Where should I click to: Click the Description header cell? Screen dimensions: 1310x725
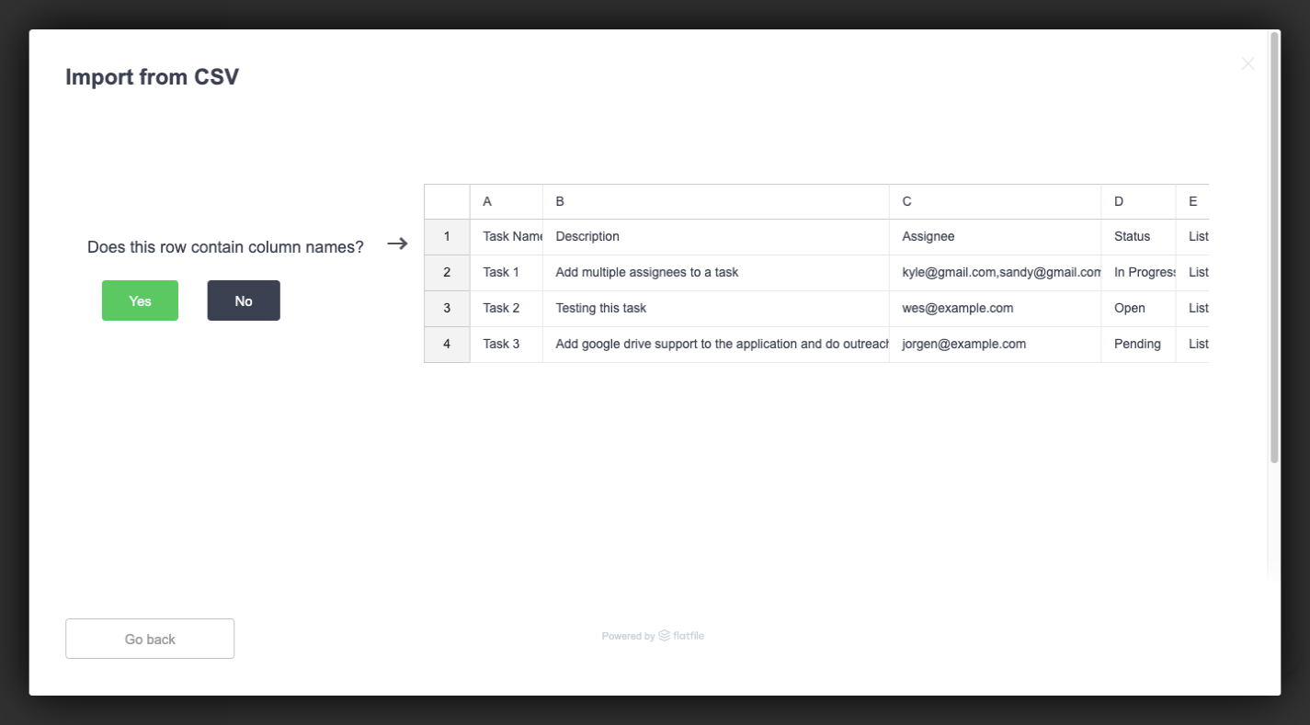(716, 237)
